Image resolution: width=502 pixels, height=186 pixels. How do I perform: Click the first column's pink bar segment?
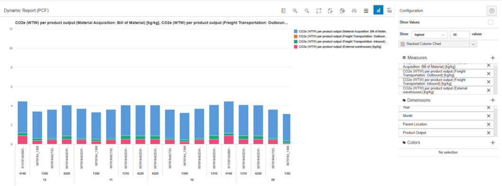coord(22,140)
